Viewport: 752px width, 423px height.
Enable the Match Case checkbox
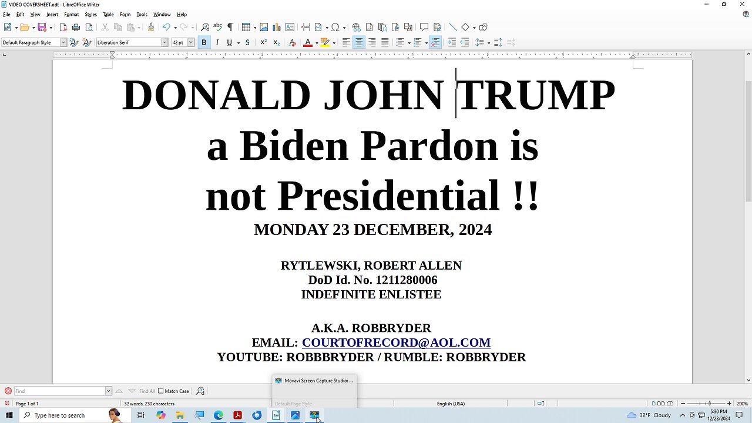point(161,391)
